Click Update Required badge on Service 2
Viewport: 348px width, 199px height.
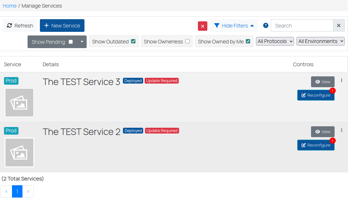coord(162,131)
